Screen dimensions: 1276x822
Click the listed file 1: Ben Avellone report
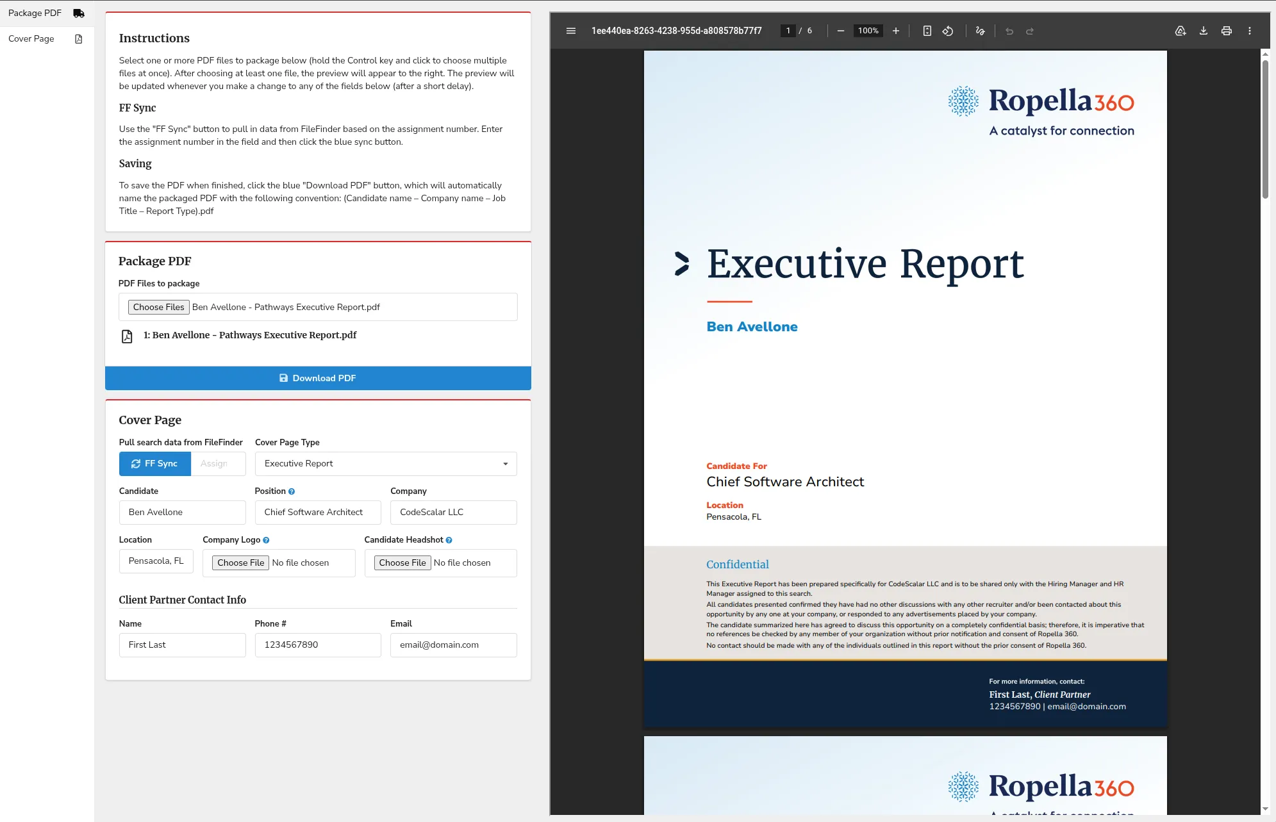(x=250, y=335)
